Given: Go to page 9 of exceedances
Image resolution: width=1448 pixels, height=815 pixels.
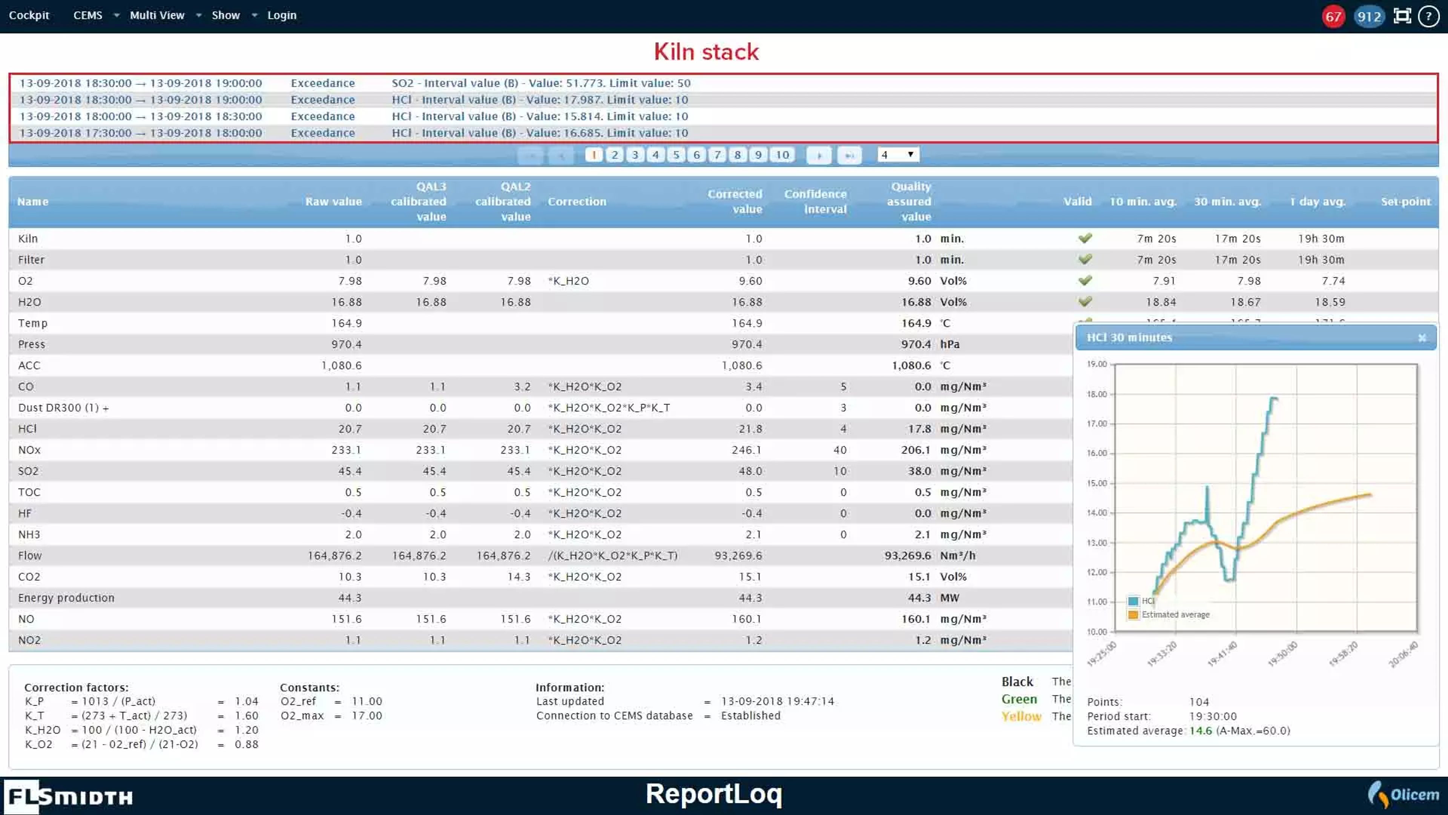Looking at the screenshot, I should (x=758, y=155).
